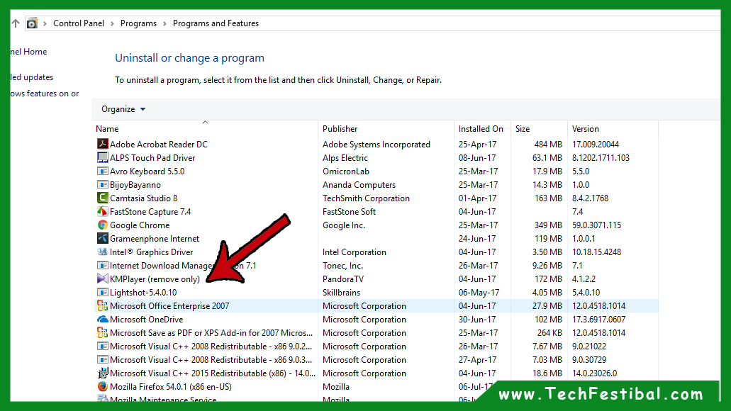Click the ALPS Touch Pad Driver icon
The height and width of the screenshot is (411, 731).
[103, 157]
